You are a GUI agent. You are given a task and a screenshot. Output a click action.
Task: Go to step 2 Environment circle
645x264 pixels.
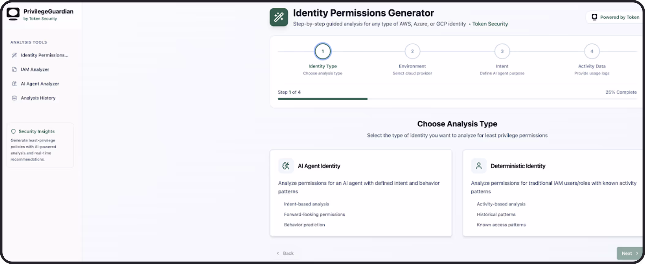[x=412, y=51]
